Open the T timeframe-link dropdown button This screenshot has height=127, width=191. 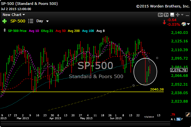click(166, 15)
